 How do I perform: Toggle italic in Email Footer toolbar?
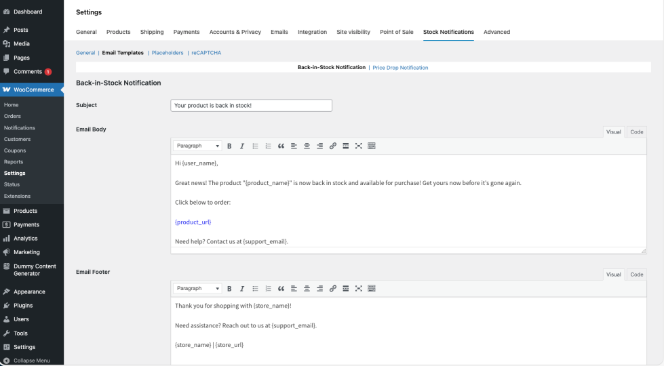[242, 289]
